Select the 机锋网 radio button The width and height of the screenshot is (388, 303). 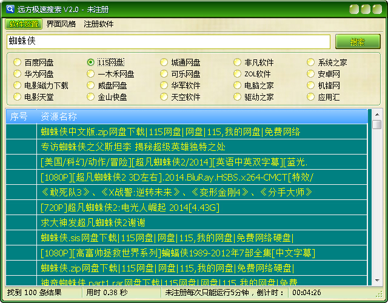pyautogui.click(x=310, y=85)
